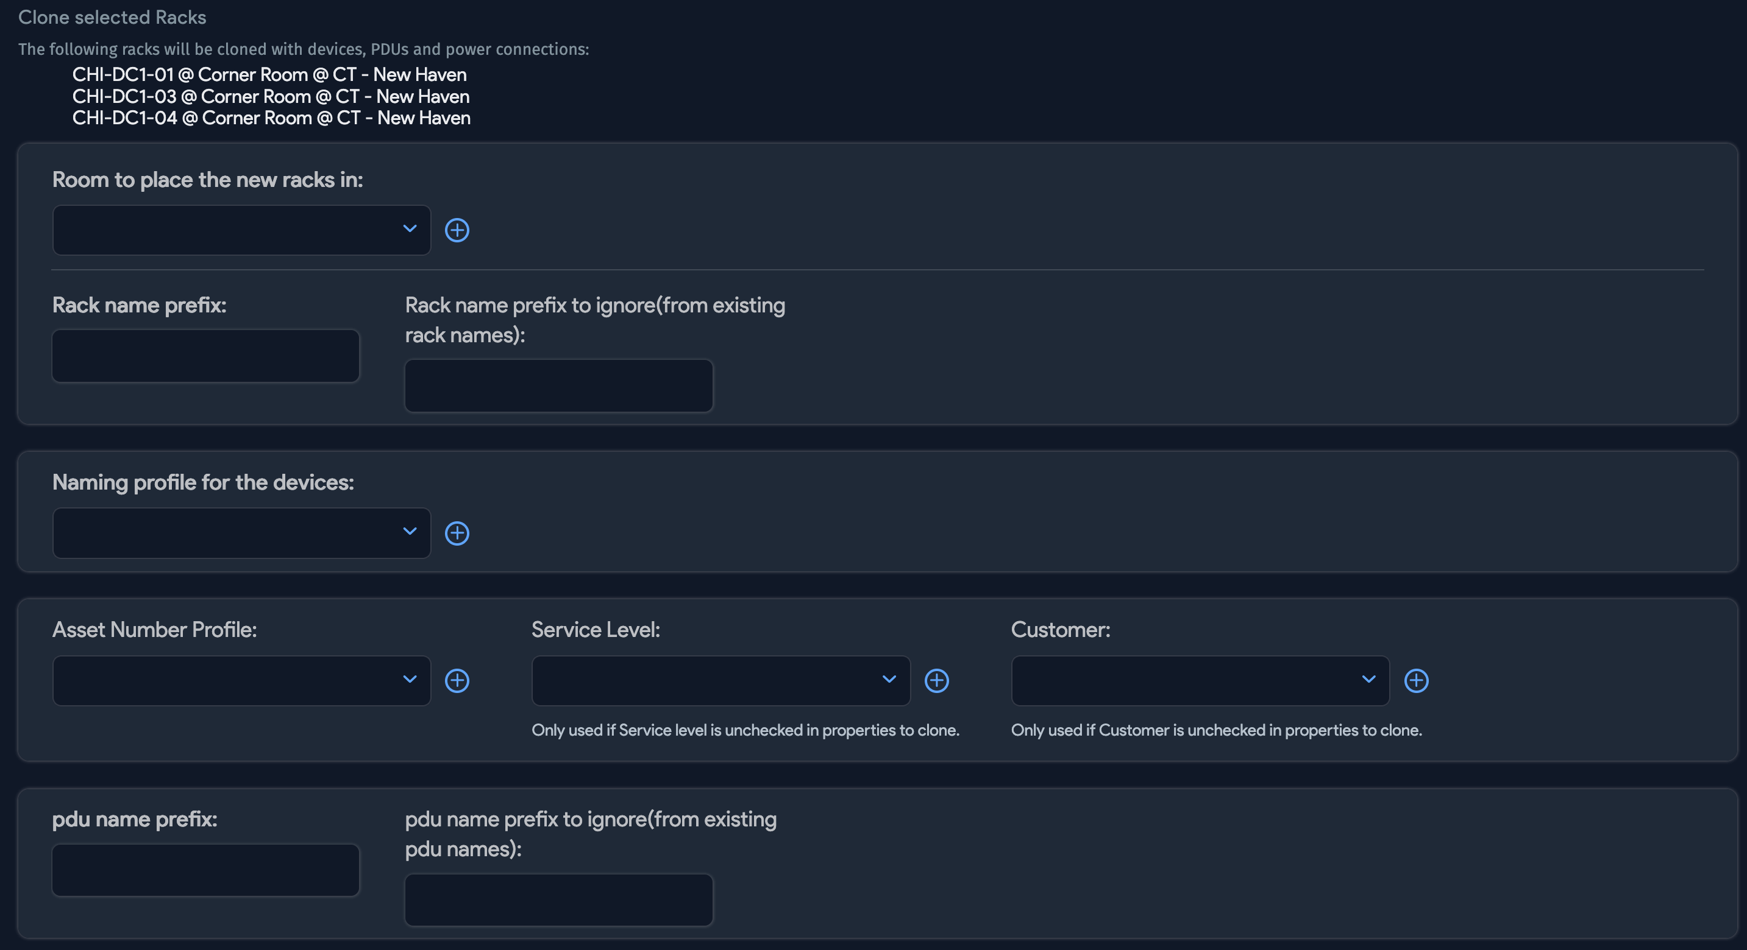Image resolution: width=1747 pixels, height=950 pixels.
Task: Click the Service Level helper note text
Action: click(x=745, y=730)
